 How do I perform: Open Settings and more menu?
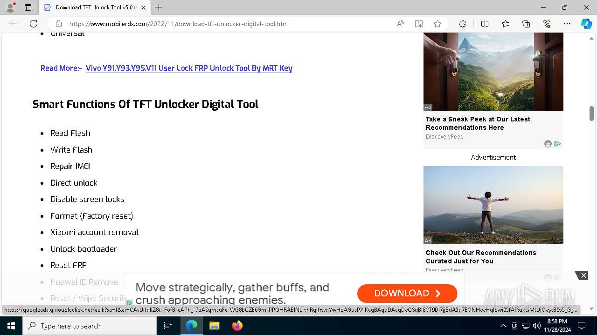tap(567, 24)
